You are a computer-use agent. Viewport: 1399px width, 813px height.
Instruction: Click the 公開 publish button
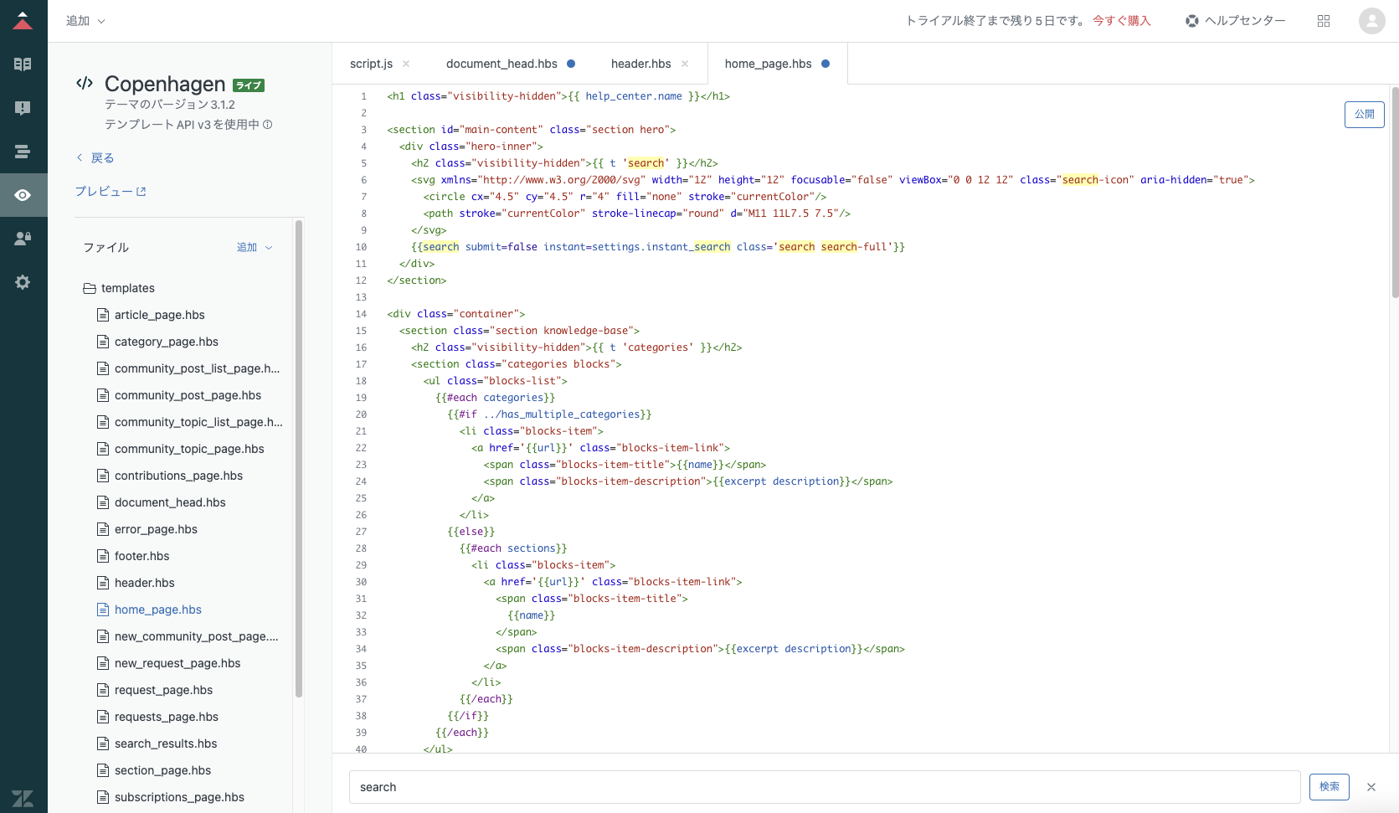point(1365,114)
